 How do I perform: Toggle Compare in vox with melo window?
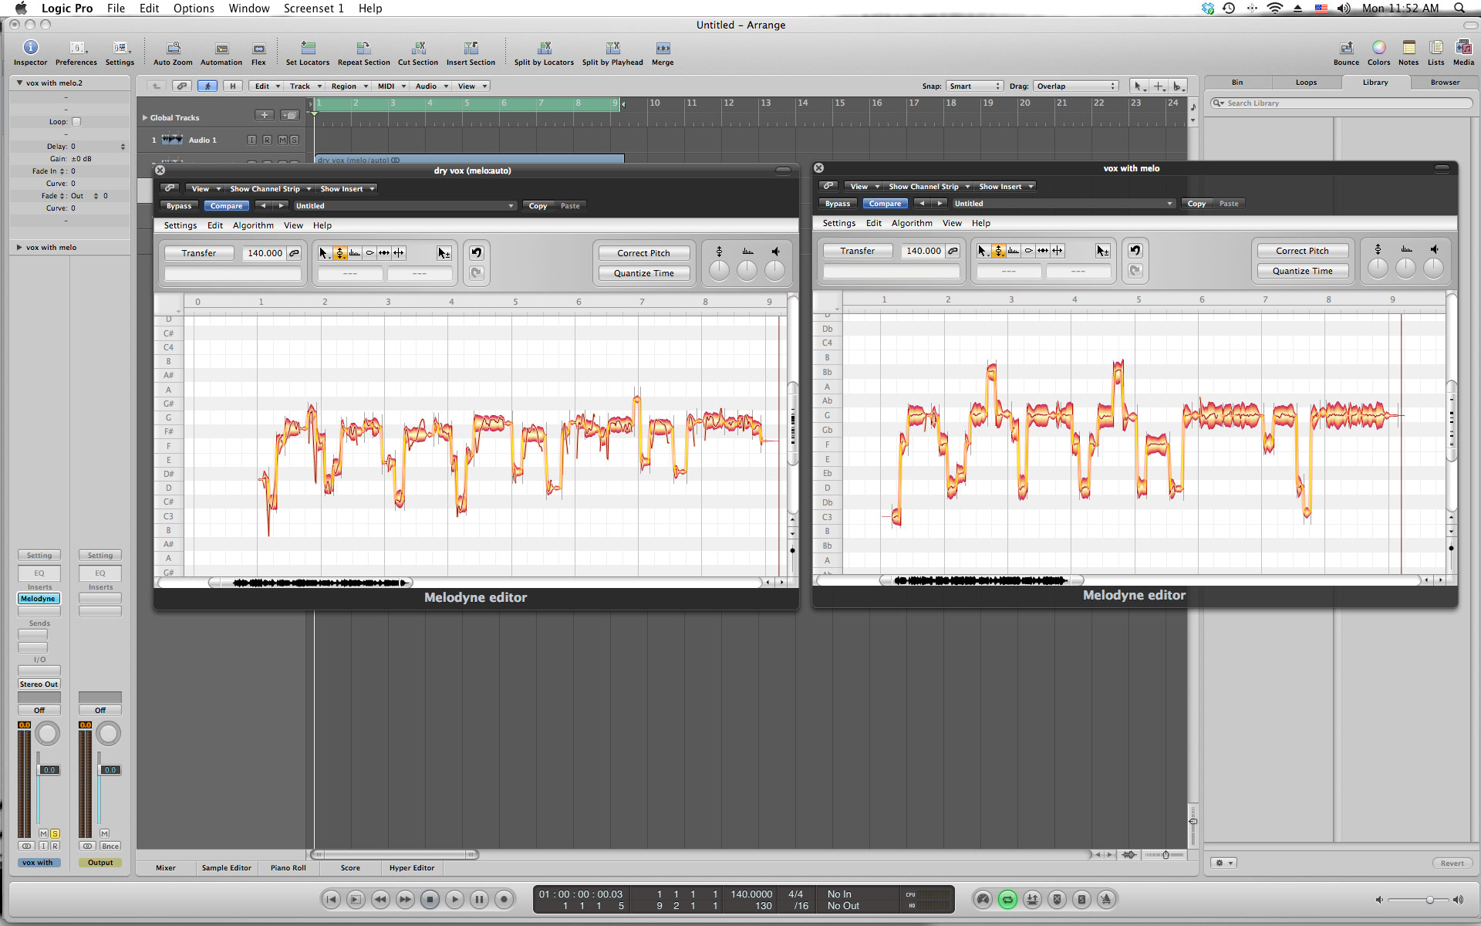click(x=885, y=204)
